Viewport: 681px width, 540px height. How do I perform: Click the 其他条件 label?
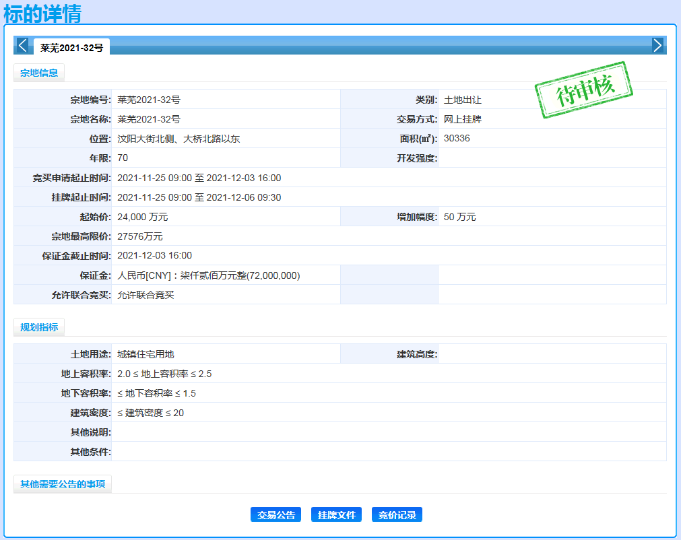[91, 452]
